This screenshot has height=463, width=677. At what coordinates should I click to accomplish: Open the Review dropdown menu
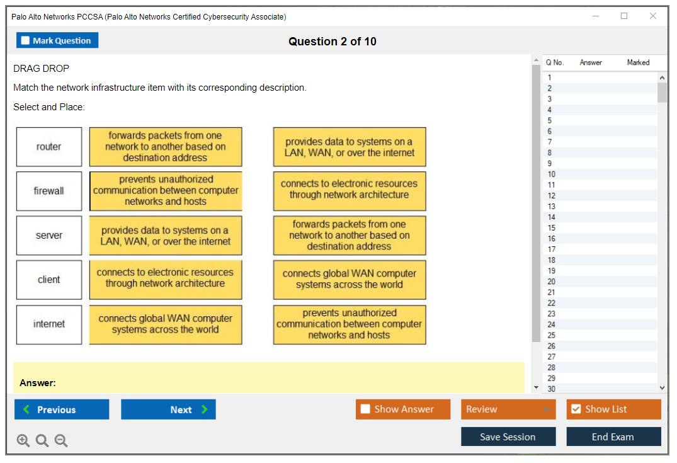pos(547,409)
